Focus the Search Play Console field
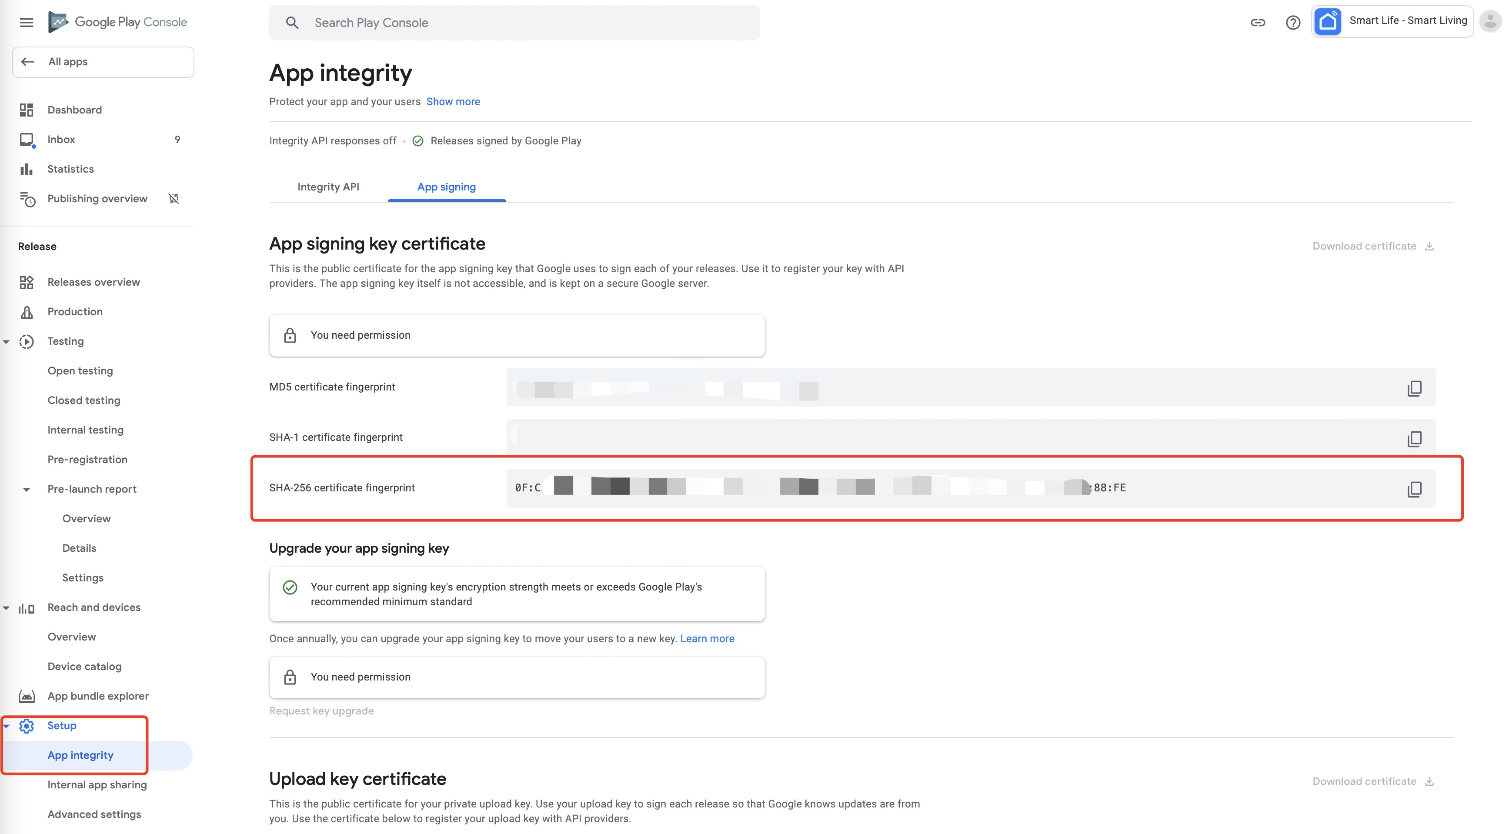This screenshot has width=1509, height=834. click(x=514, y=22)
